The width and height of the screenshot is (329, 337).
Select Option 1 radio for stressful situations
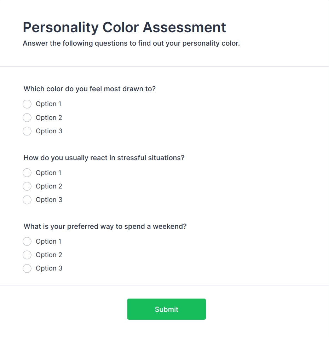coord(27,173)
